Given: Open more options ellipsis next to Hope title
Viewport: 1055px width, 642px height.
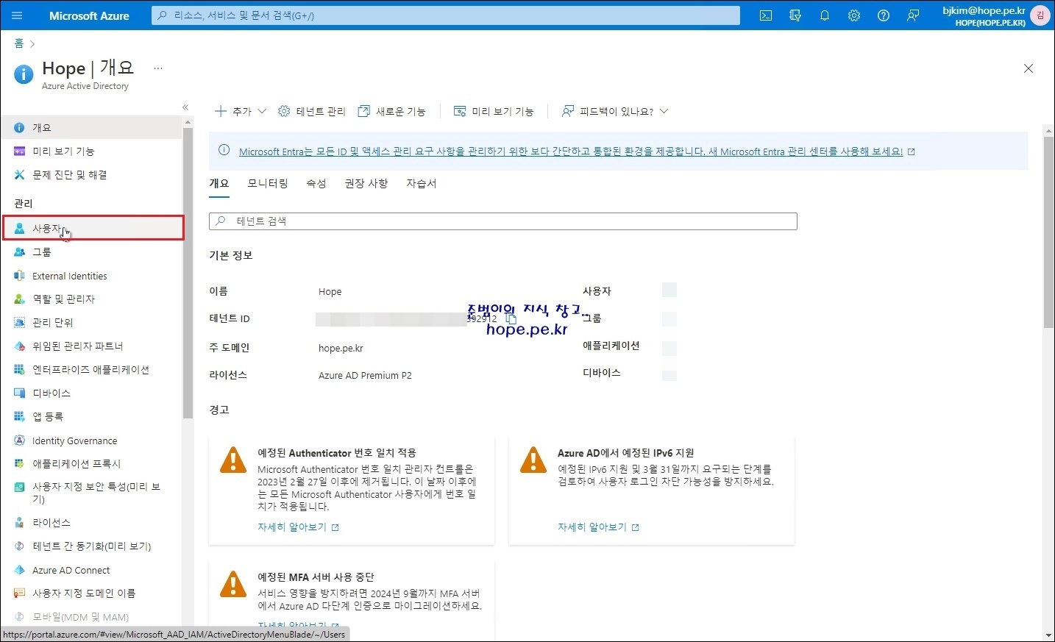Looking at the screenshot, I should 158,68.
